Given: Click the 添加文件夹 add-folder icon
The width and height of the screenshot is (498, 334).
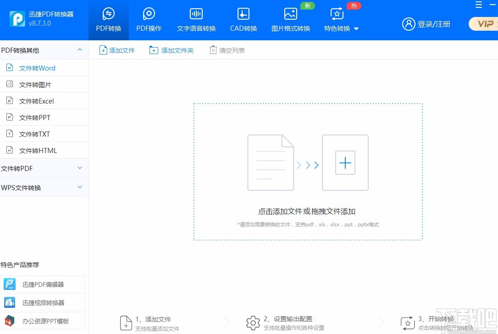Looking at the screenshot, I should 154,50.
